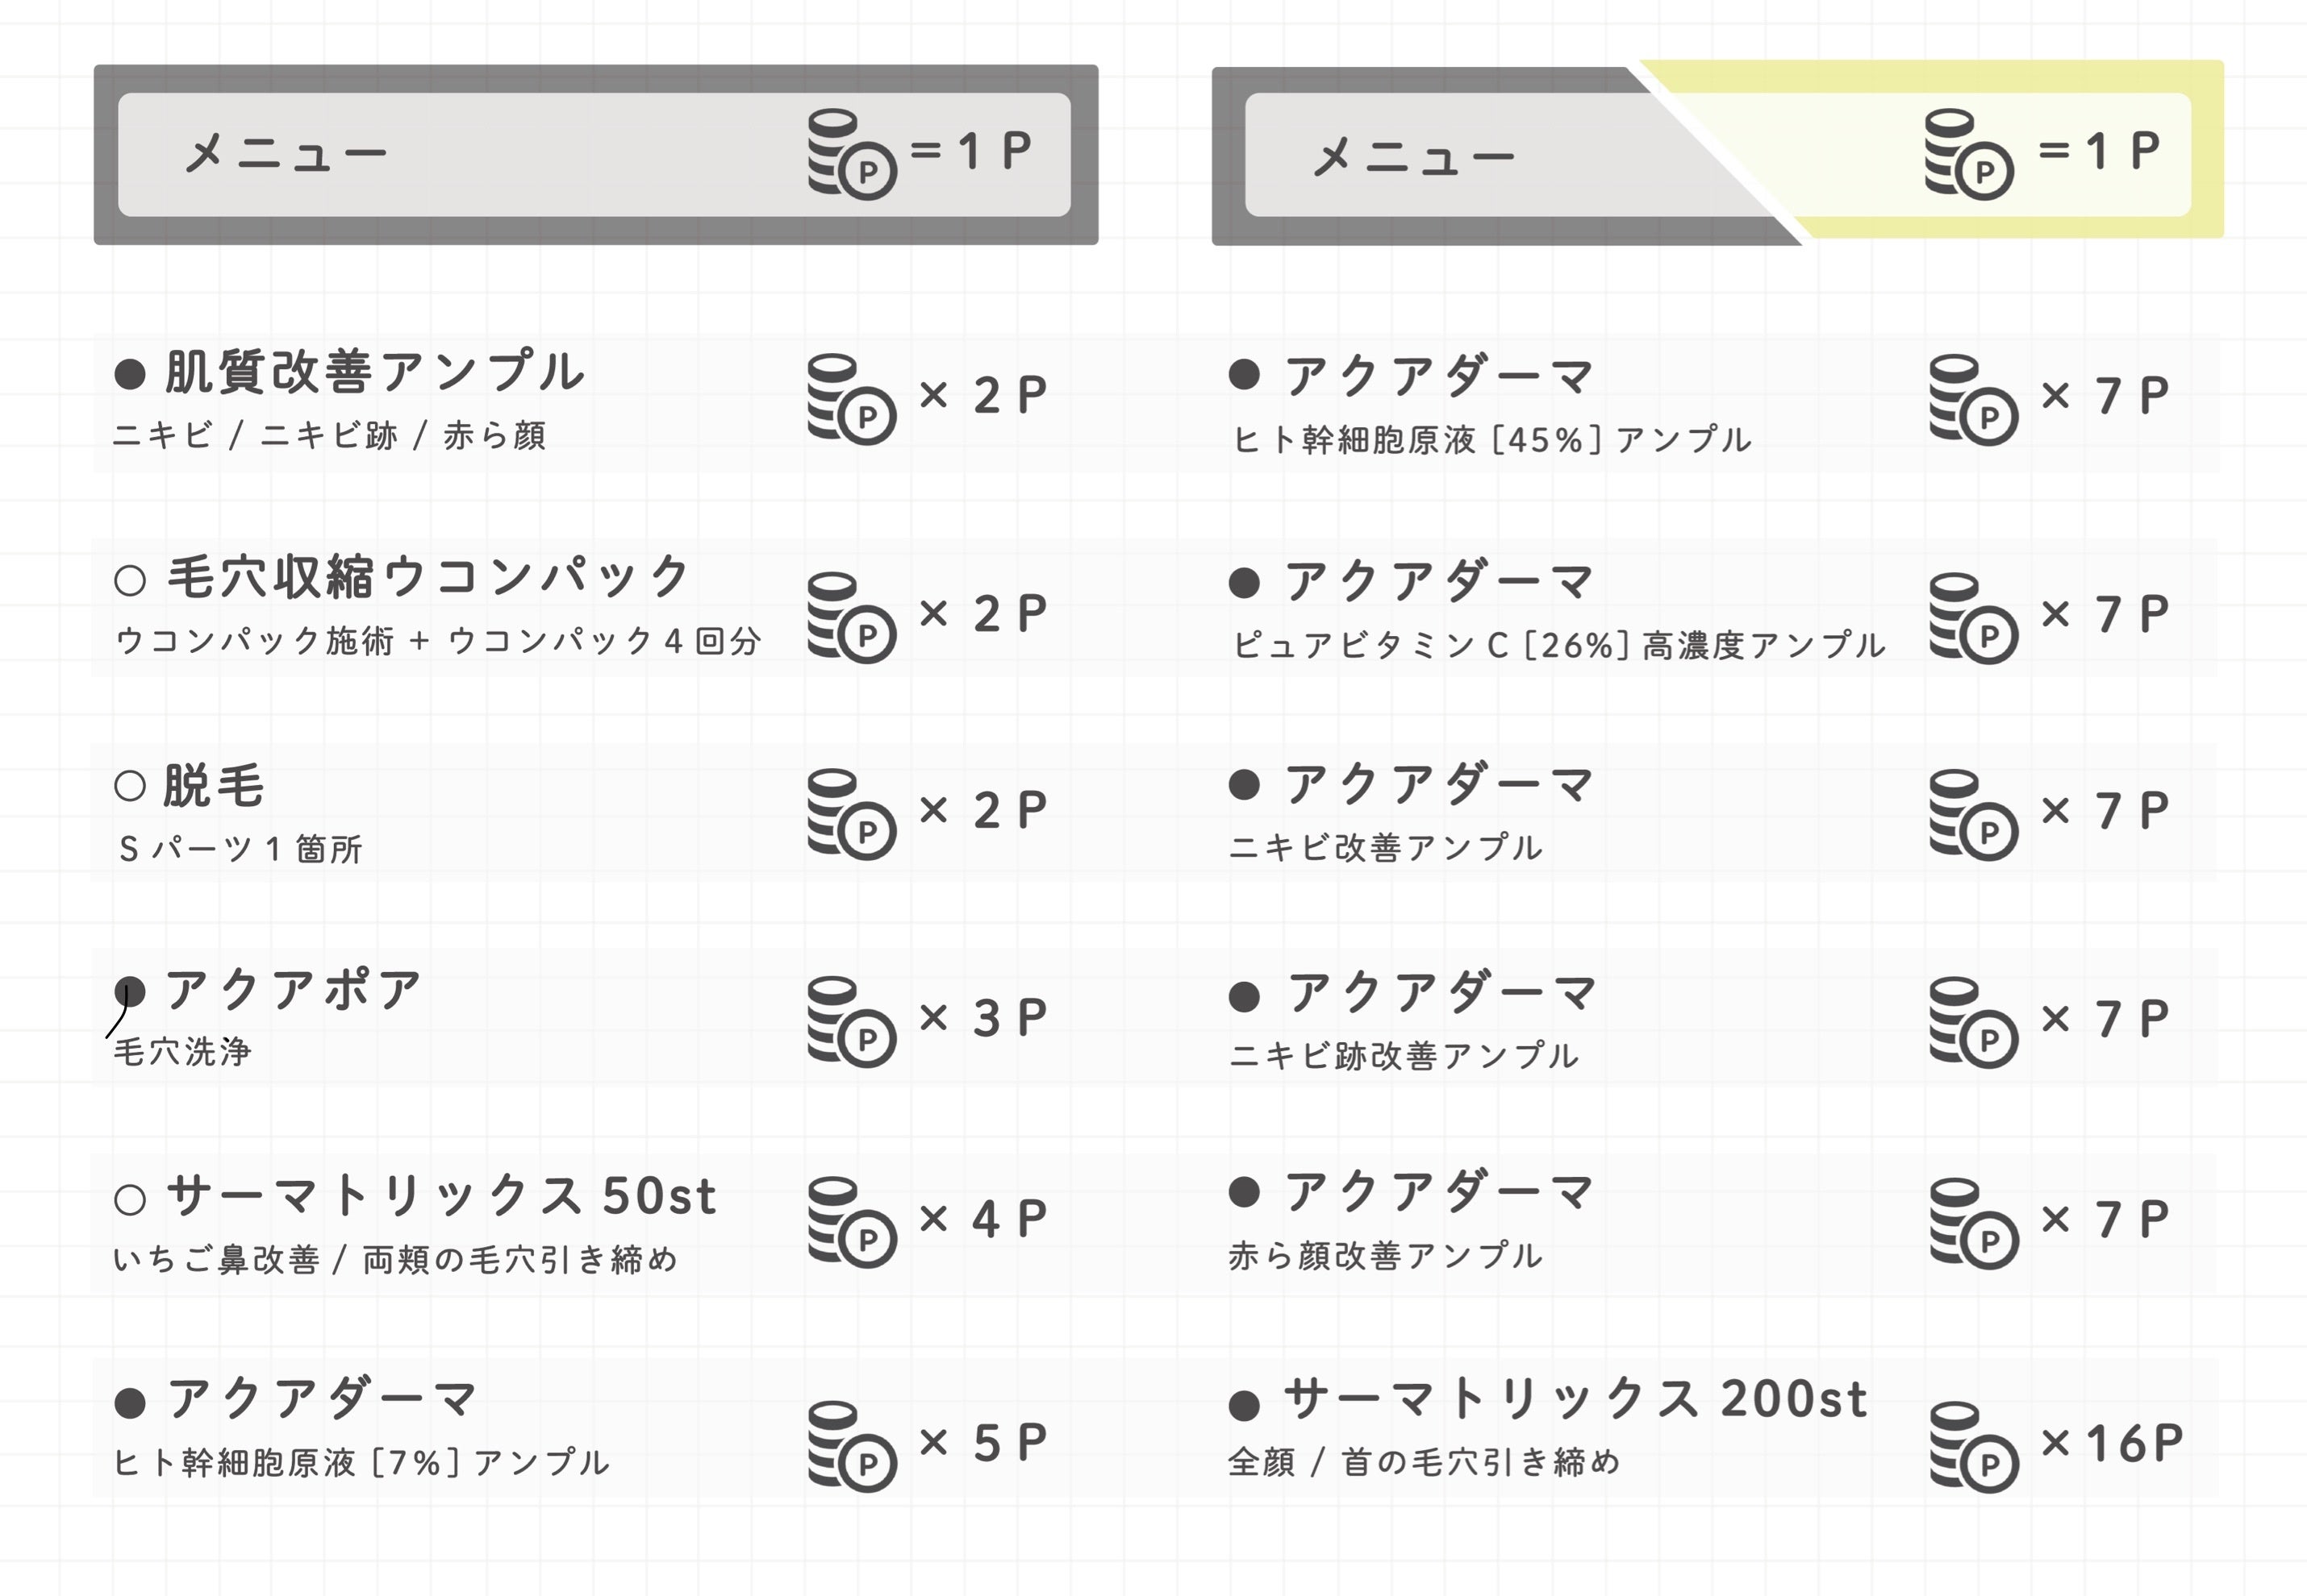Click the coin icon in the left メニュー header
Image resolution: width=2307 pixels, height=1596 pixels.
tap(851, 154)
